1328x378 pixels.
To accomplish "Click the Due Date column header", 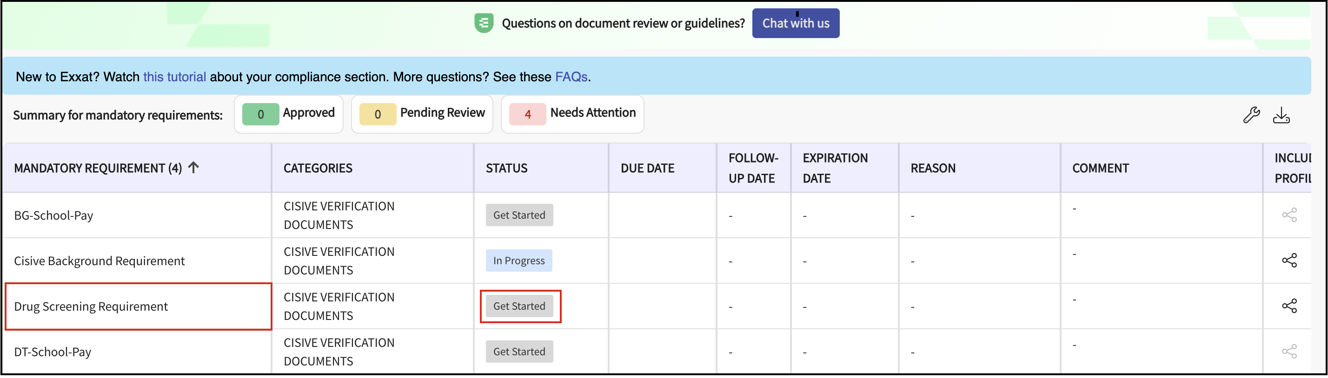I will click(x=663, y=168).
